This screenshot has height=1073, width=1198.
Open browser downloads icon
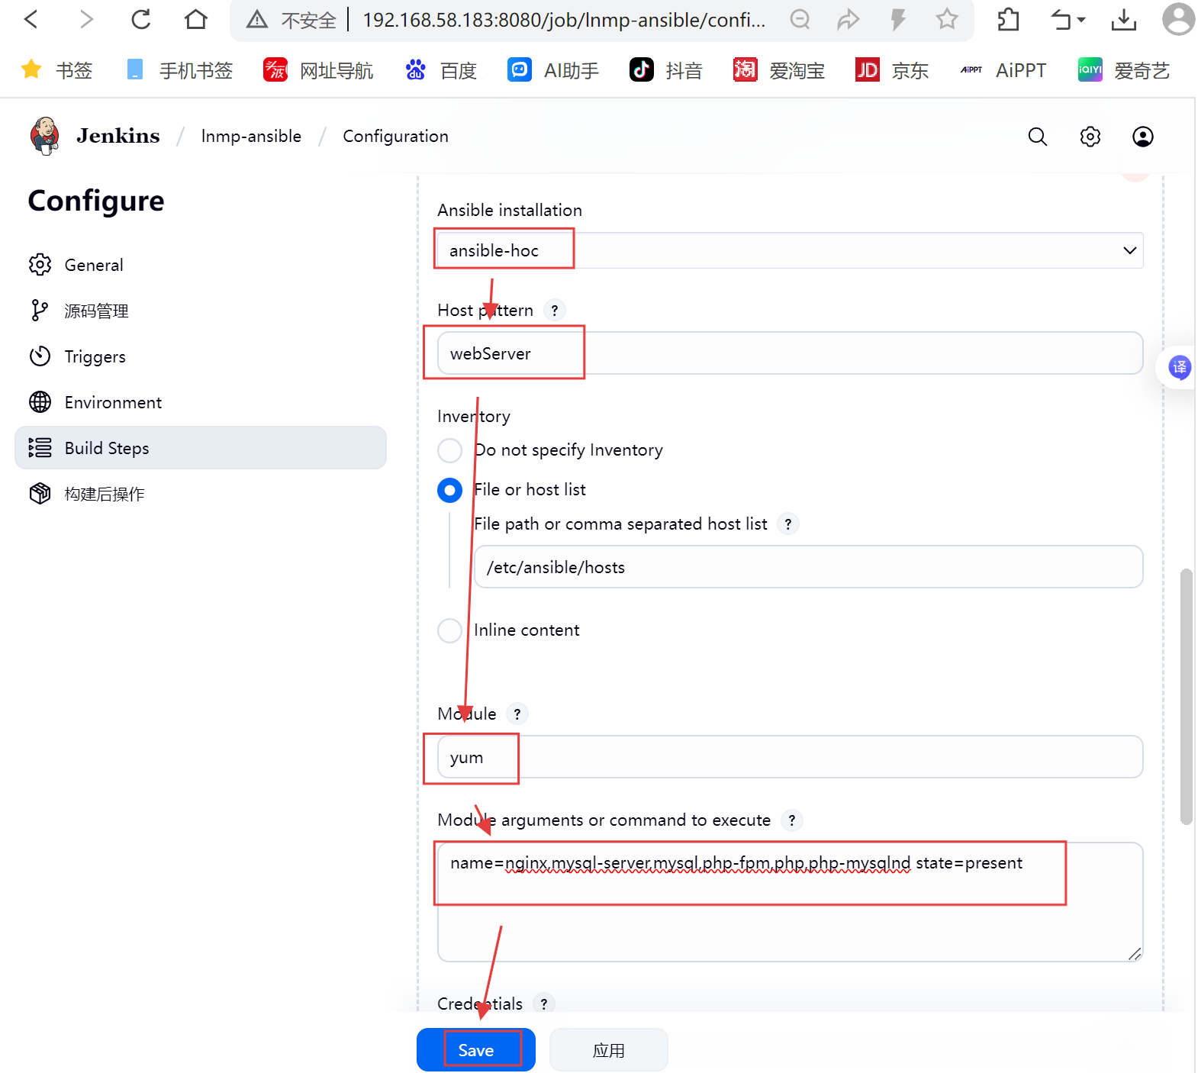tap(1123, 19)
